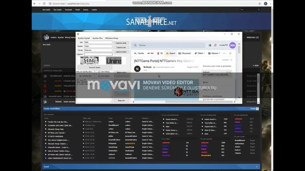Viewport: 305px width, 171px height.
Task: Click the captcha doldur button
Action: click(121, 52)
